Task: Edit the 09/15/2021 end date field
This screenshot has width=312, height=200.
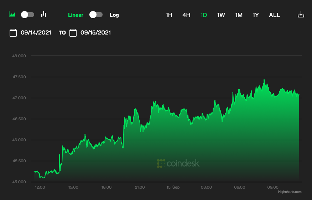Action: tap(95, 33)
